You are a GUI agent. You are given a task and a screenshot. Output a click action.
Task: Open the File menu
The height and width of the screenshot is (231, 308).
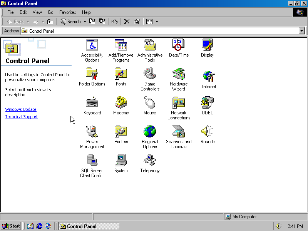pos(10,12)
